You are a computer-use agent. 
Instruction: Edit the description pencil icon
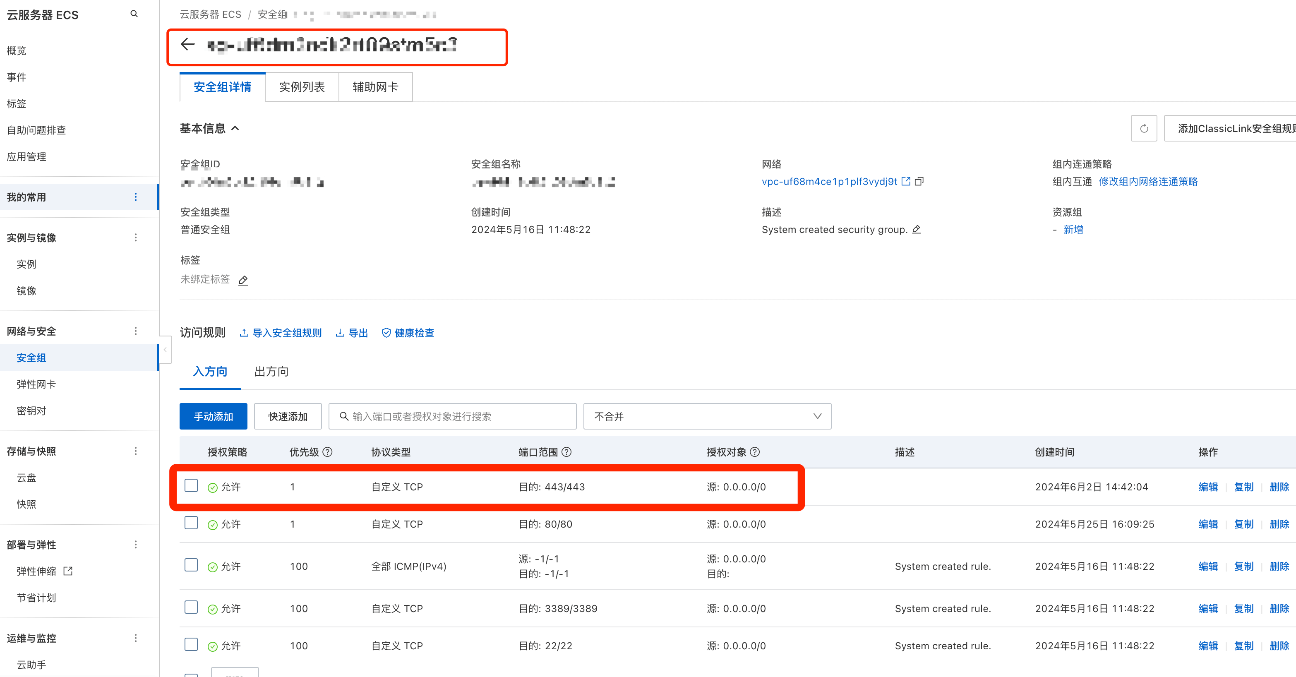point(917,229)
